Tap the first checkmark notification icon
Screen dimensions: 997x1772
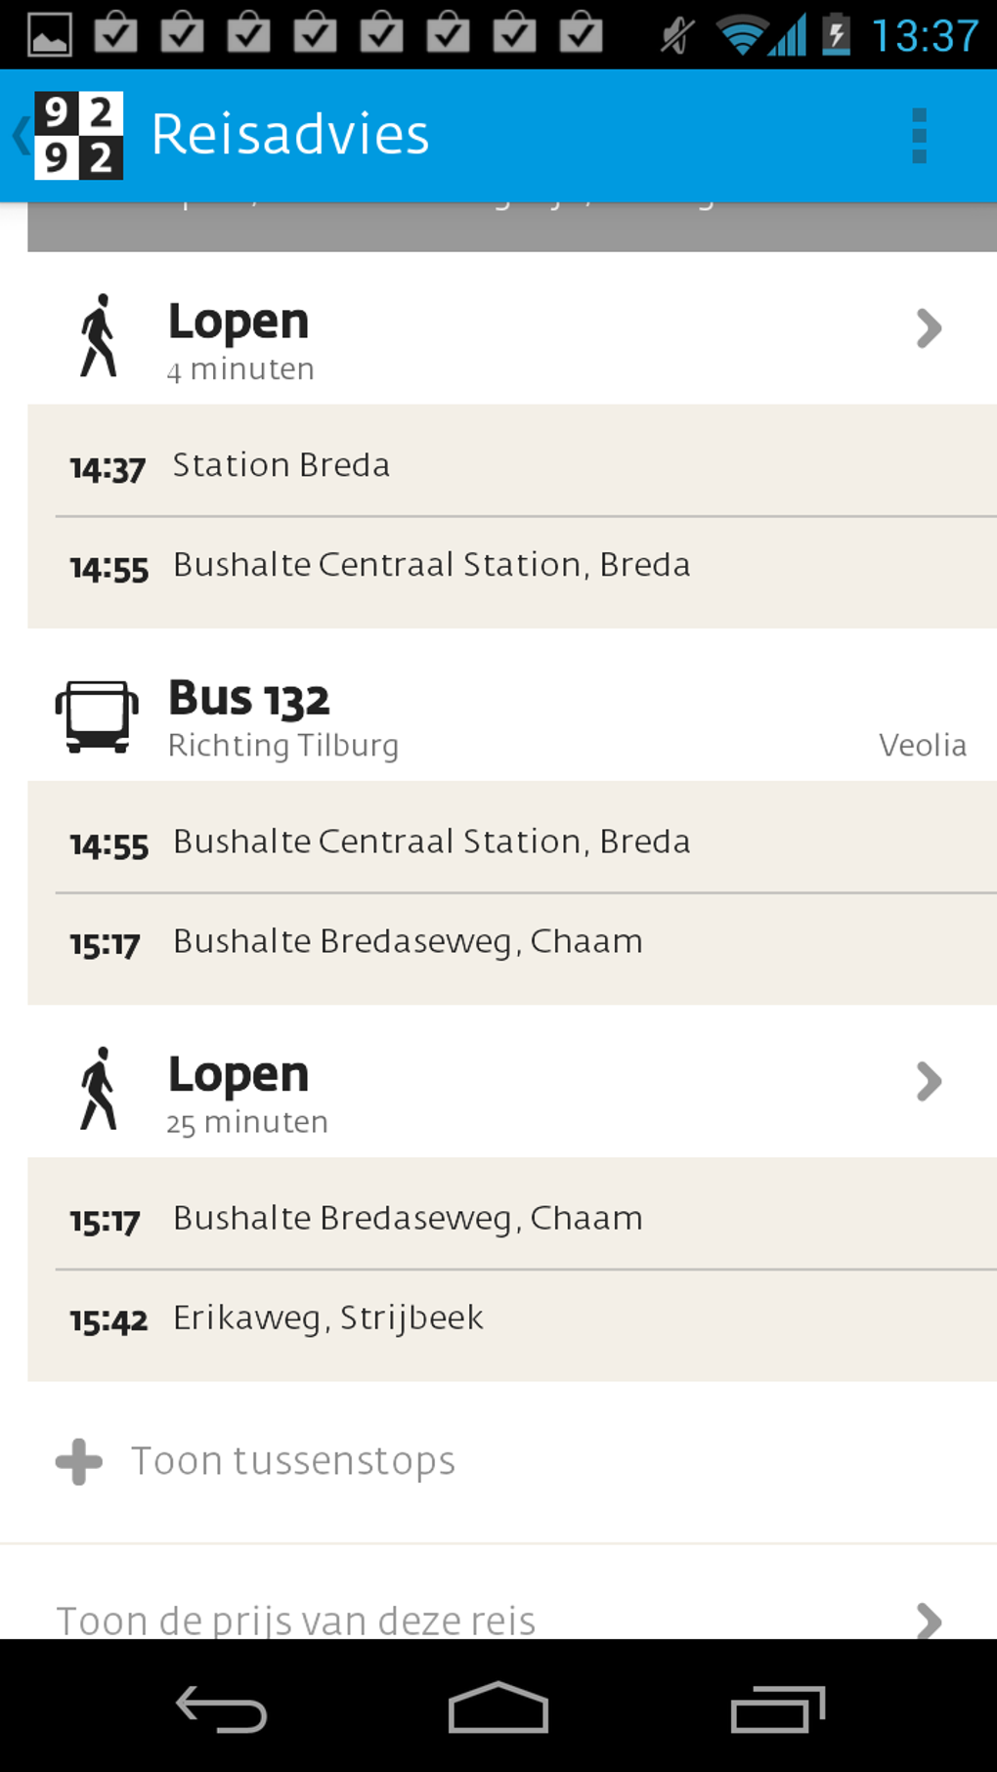(x=115, y=34)
